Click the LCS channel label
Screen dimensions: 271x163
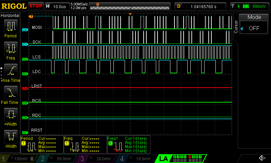(37, 57)
